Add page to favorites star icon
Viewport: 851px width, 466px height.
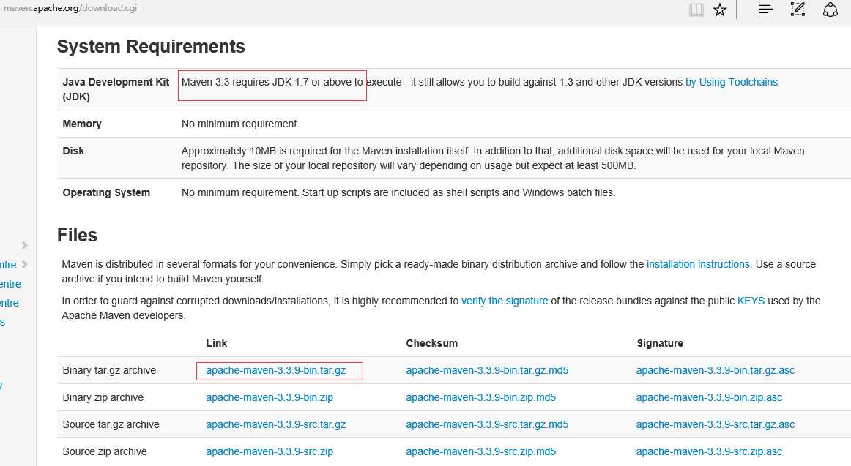point(720,10)
